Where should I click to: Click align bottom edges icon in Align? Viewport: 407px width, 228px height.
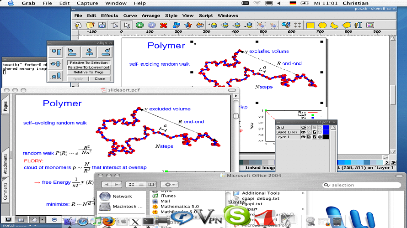click(55, 76)
